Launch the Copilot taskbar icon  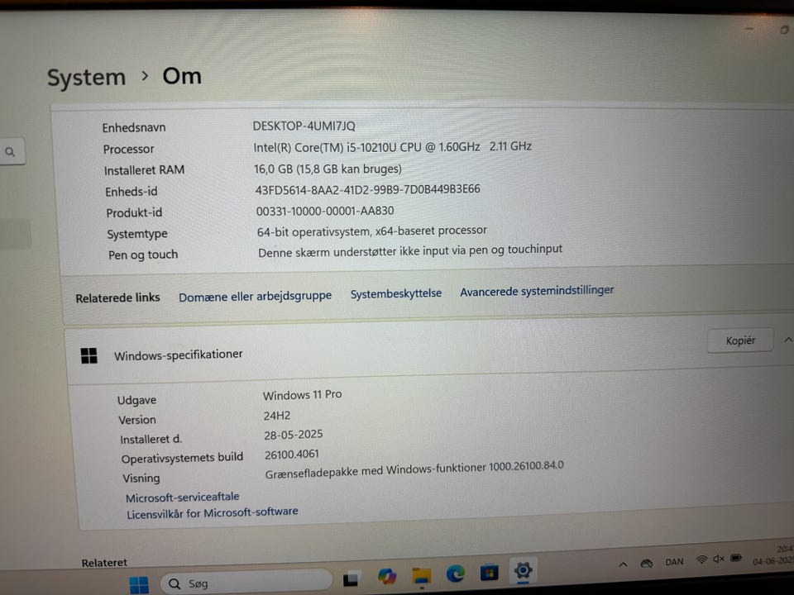coord(387,576)
